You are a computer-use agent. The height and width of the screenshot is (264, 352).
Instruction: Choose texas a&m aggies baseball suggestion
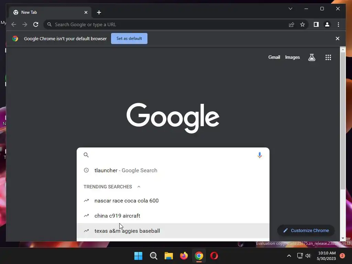[173, 231]
